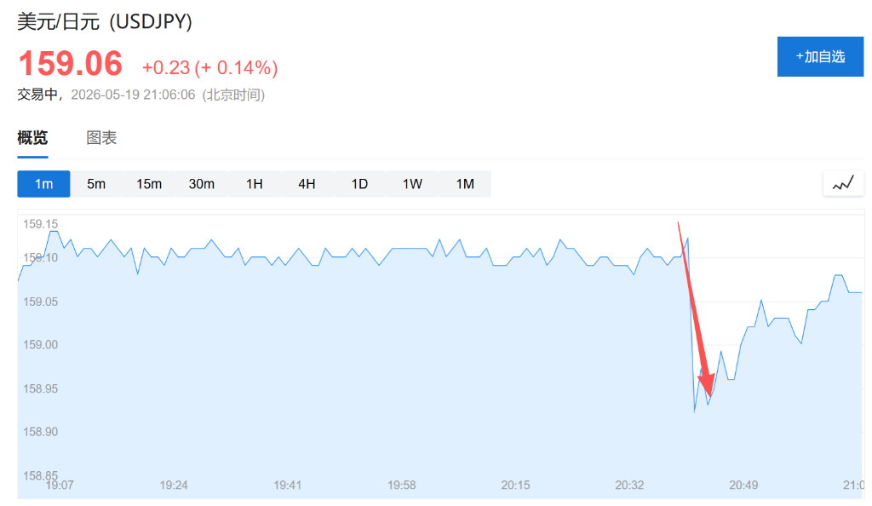Screen dimensions: 872x506
Task: Click the 19:58 time axis label
Action: tap(402, 486)
